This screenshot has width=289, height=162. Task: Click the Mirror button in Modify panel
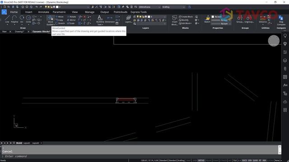pyautogui.click(x=71, y=20)
